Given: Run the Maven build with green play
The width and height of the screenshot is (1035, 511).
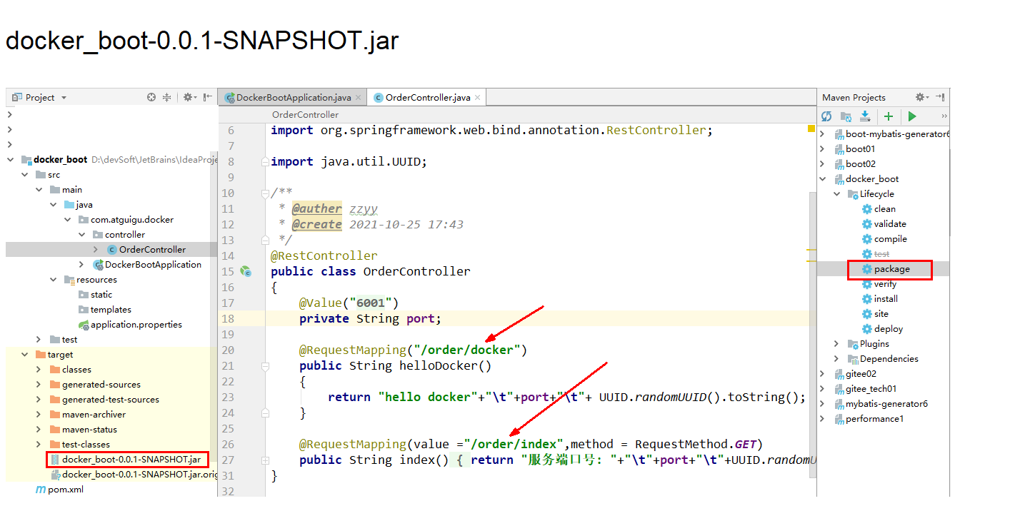Looking at the screenshot, I should (912, 116).
